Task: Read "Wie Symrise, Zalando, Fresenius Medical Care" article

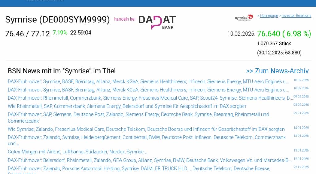Action: tap(146, 129)
